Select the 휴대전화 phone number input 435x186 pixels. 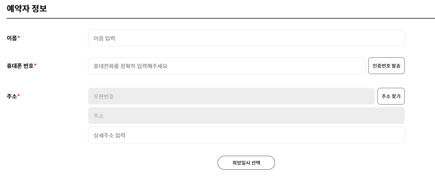point(227,66)
